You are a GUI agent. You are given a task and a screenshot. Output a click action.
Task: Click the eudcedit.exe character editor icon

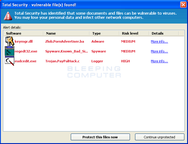[10, 61]
